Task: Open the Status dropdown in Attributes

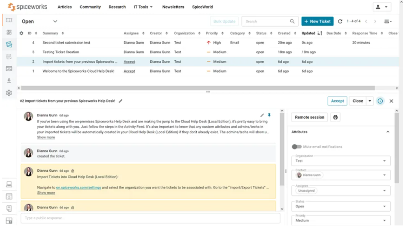Action: coord(341,206)
